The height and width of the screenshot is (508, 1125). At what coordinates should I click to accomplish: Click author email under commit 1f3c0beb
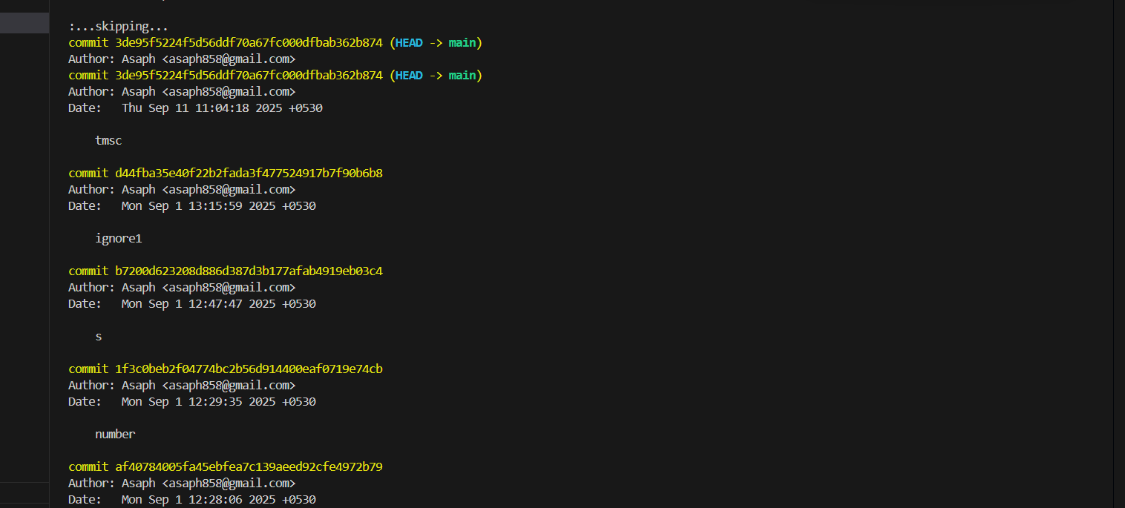[x=229, y=386]
